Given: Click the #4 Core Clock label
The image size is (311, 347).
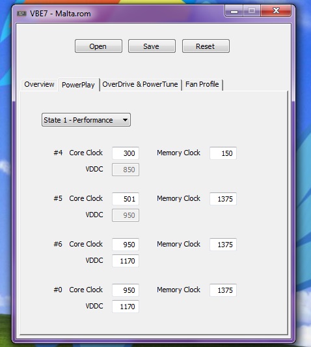Looking at the screenshot, I should tap(86, 153).
